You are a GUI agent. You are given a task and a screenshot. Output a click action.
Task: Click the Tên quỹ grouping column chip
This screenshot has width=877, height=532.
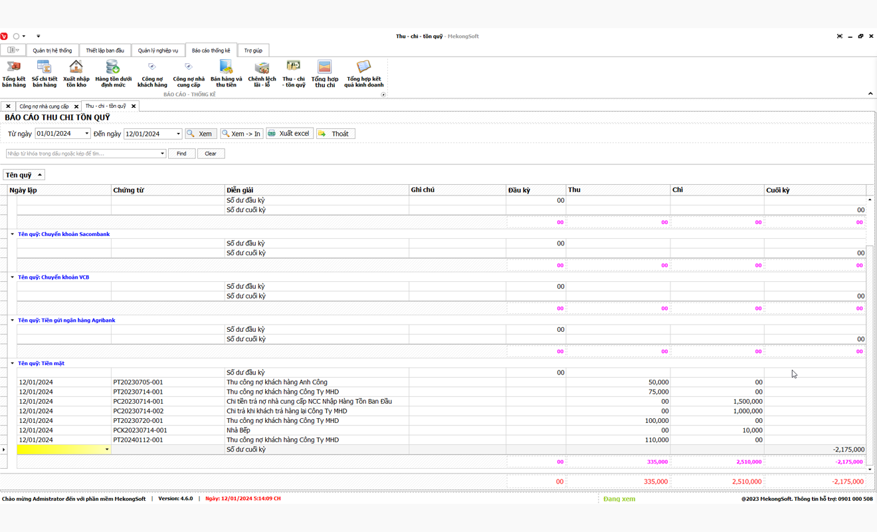click(23, 175)
